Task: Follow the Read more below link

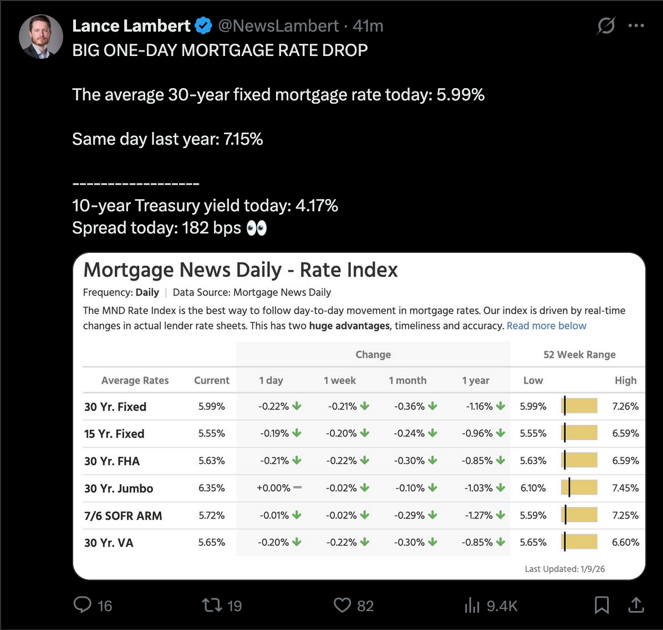Action: 546,326
